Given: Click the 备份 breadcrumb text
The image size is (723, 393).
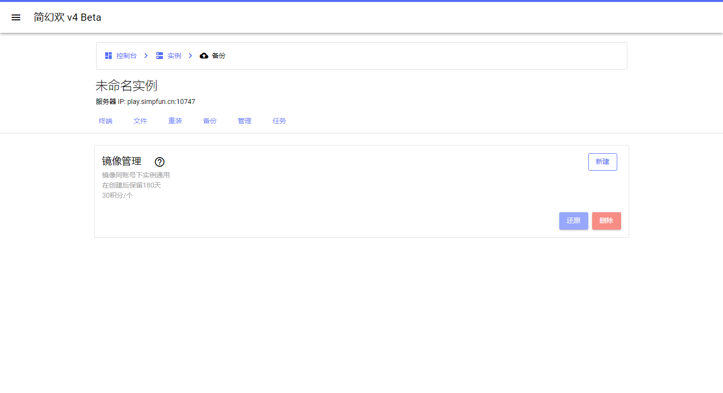Looking at the screenshot, I should (x=219, y=56).
